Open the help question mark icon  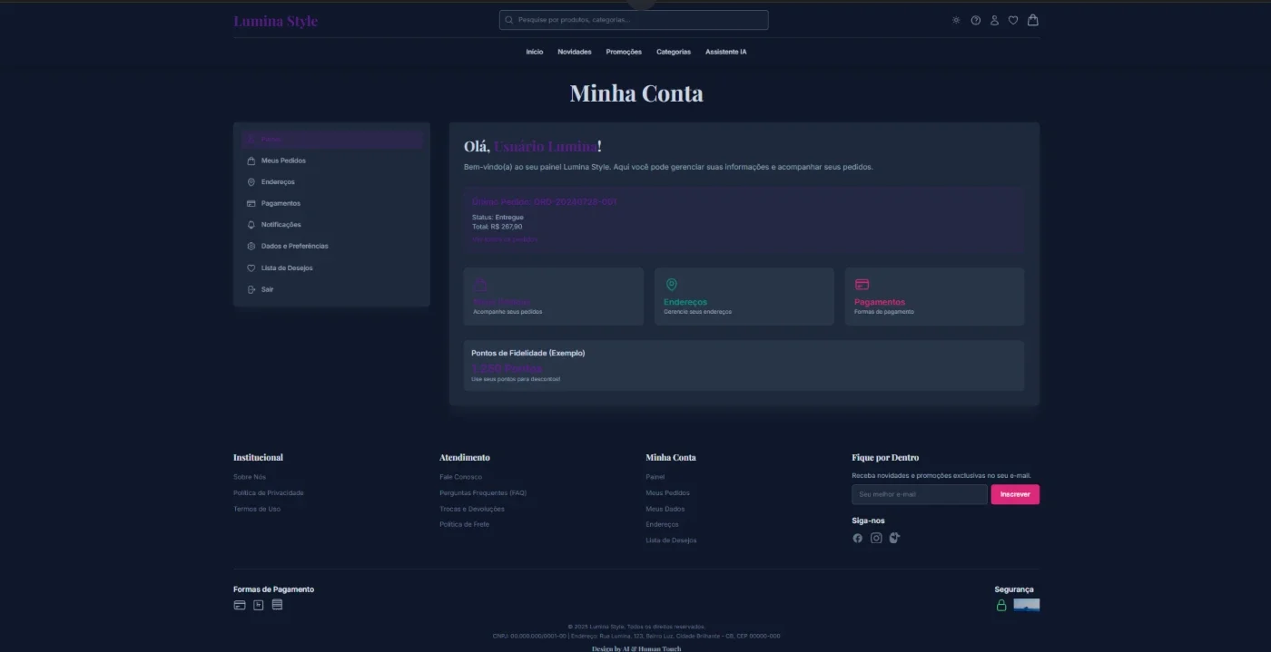coord(976,20)
